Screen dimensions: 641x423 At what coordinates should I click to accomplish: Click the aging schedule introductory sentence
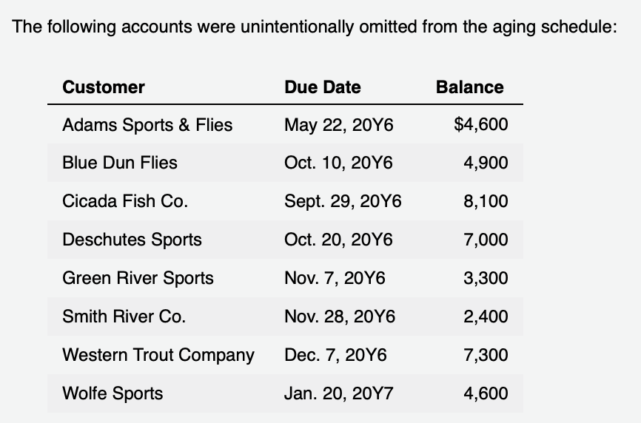pos(315,27)
